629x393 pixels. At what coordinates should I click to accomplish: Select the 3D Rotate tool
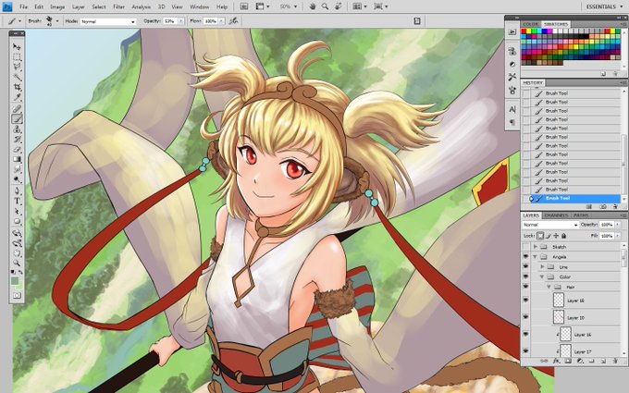[x=17, y=233]
